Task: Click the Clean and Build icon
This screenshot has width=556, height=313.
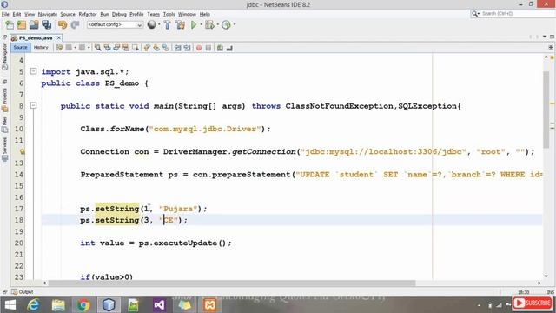Action: [x=180, y=24]
